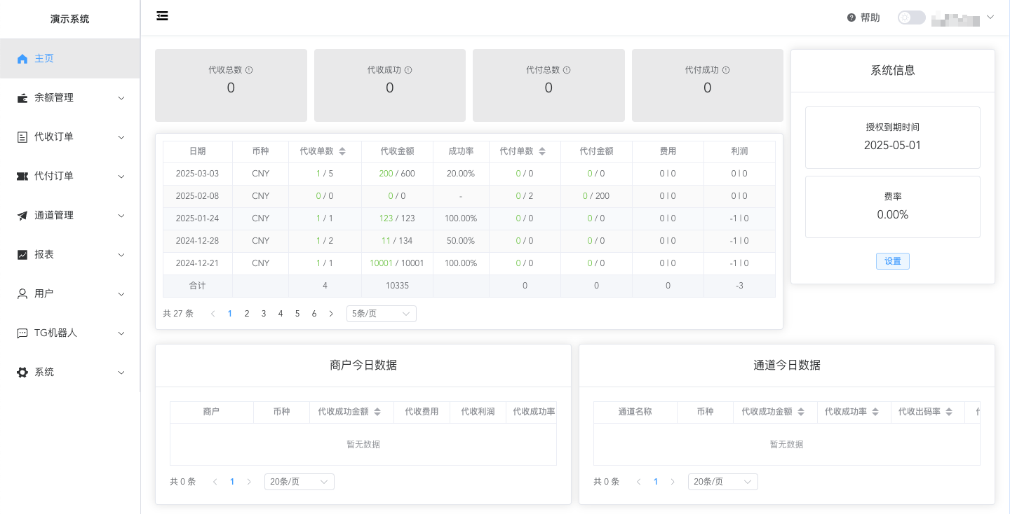Click the 2025-03-03 date row cell
The width and height of the screenshot is (1010, 514).
tap(197, 174)
